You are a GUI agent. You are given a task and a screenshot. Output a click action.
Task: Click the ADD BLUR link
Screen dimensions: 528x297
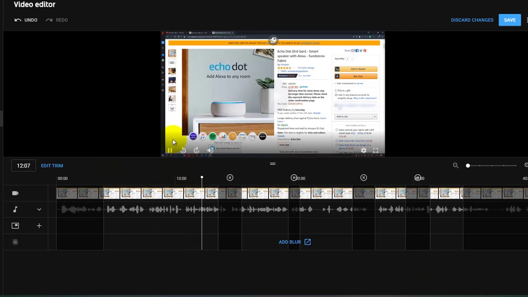pyautogui.click(x=290, y=242)
